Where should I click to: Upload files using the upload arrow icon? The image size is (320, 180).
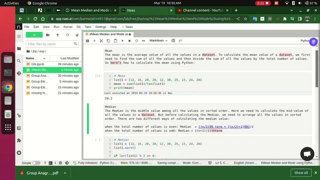click(57, 35)
